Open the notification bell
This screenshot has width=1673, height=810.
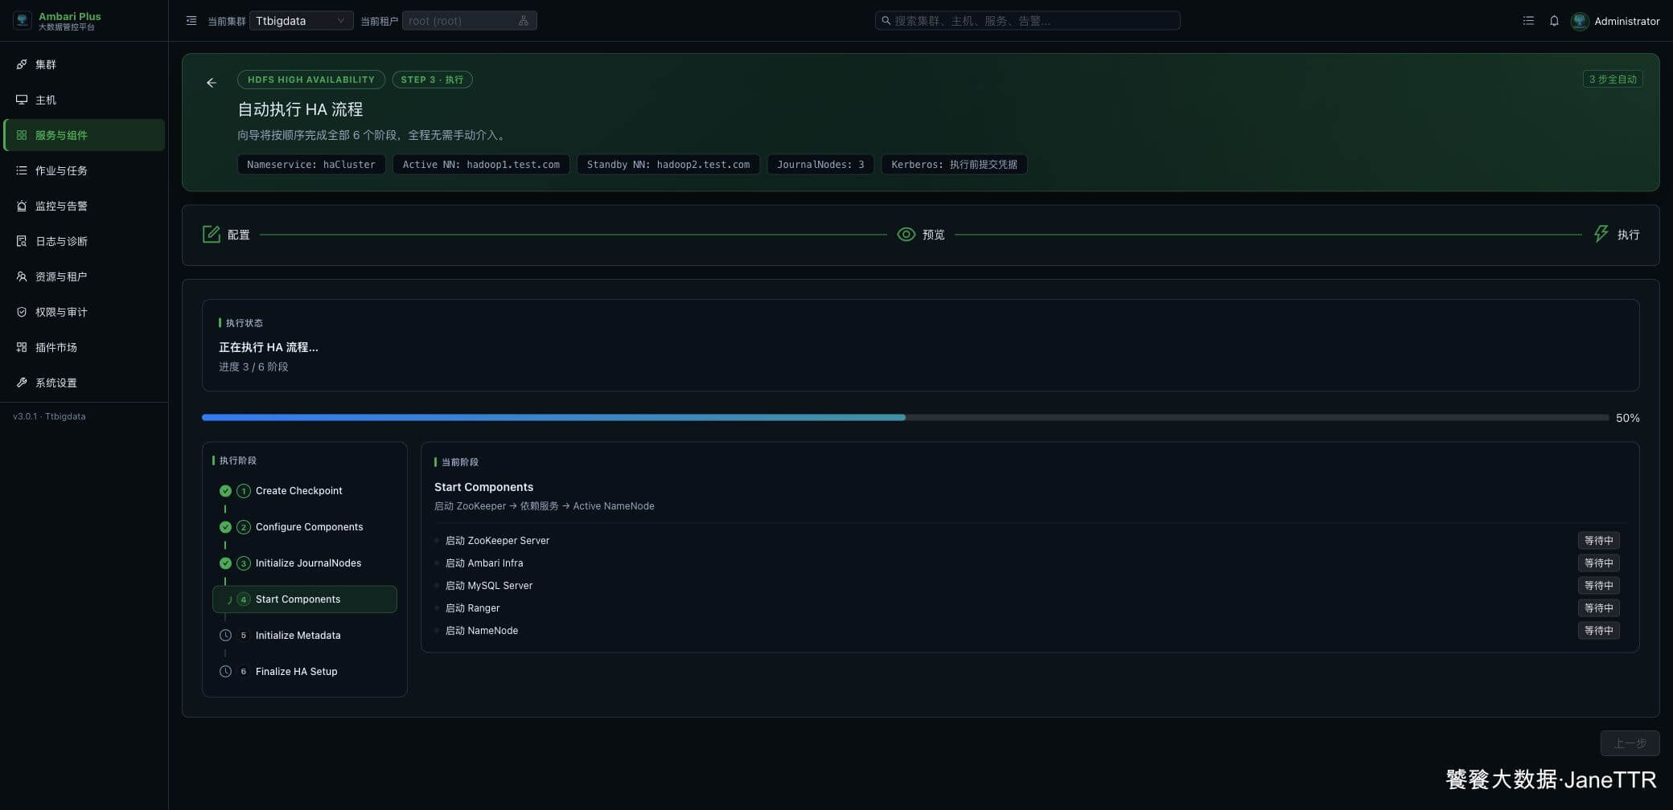pyautogui.click(x=1554, y=21)
